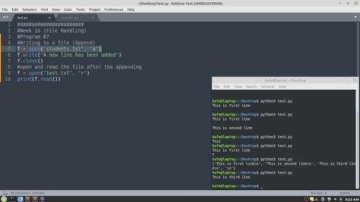
Task: Open the Preferences menu
Action: pyautogui.click(x=114, y=10)
